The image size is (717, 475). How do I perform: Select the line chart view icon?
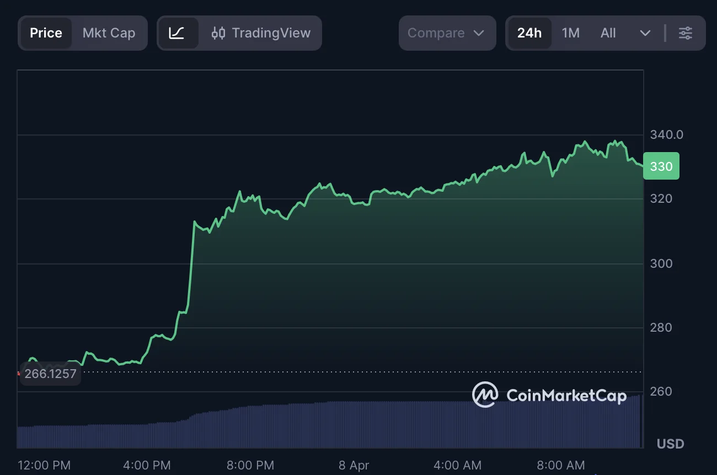pyautogui.click(x=177, y=33)
